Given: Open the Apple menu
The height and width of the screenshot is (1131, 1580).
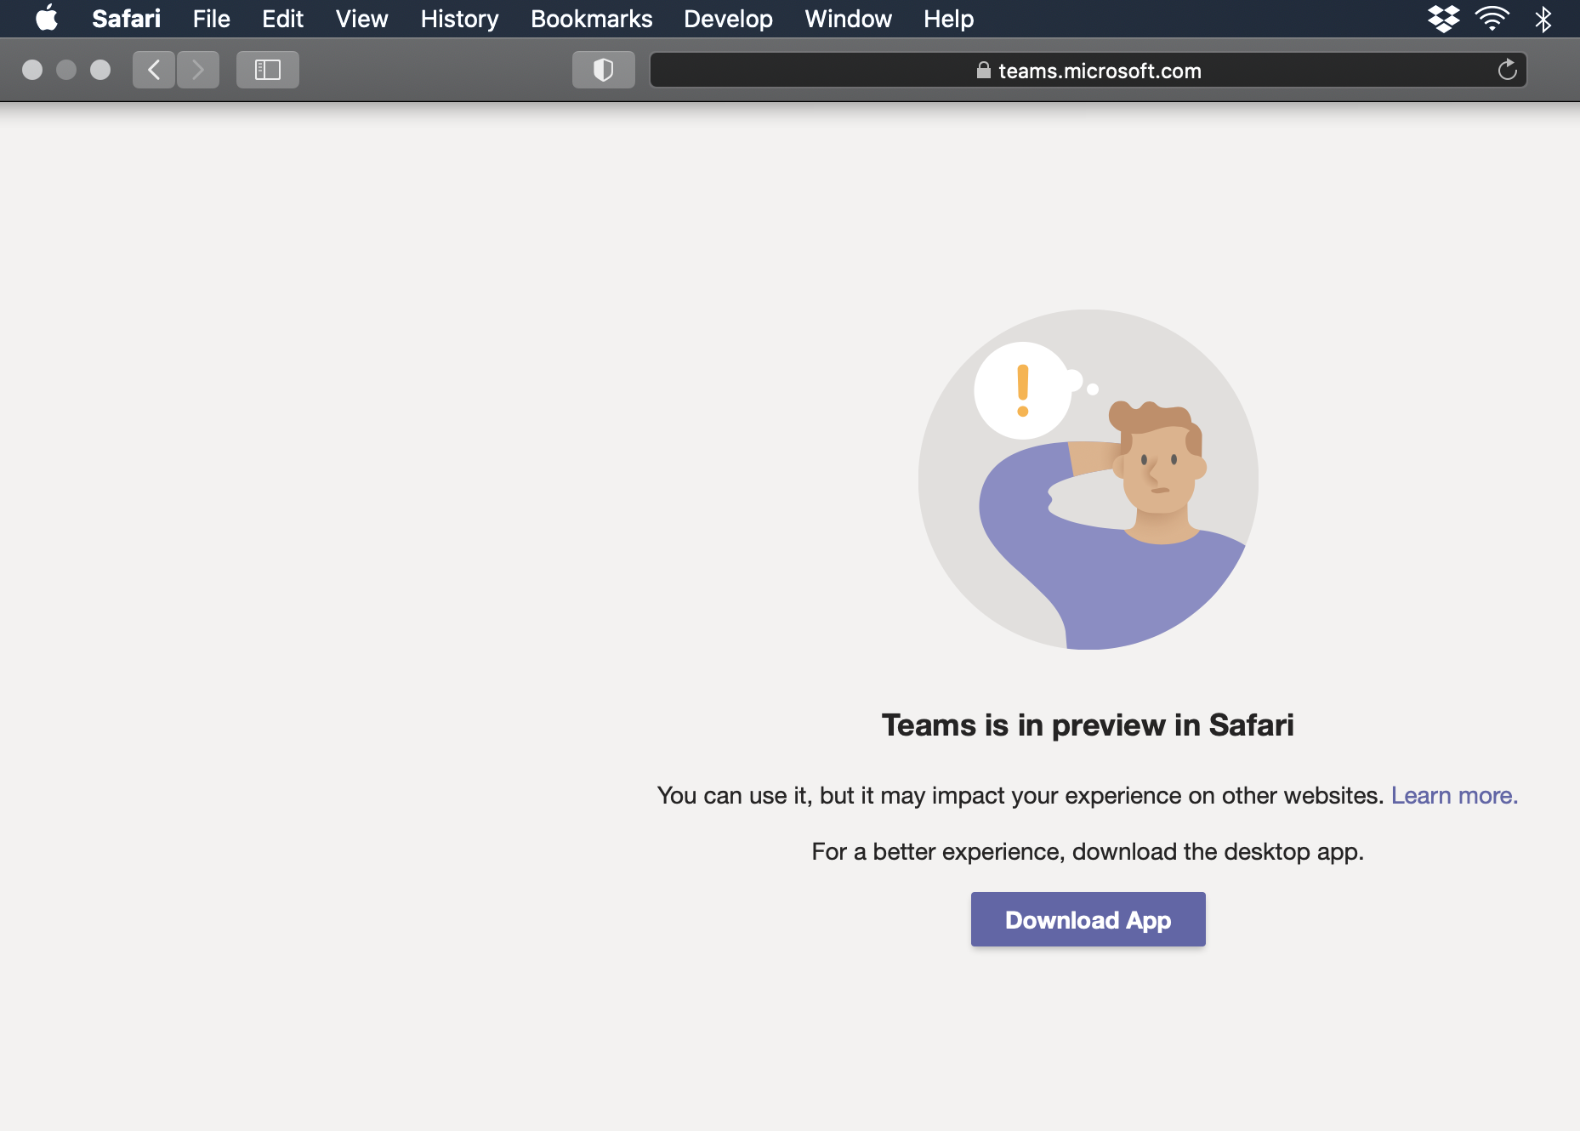Looking at the screenshot, I should (x=47, y=18).
